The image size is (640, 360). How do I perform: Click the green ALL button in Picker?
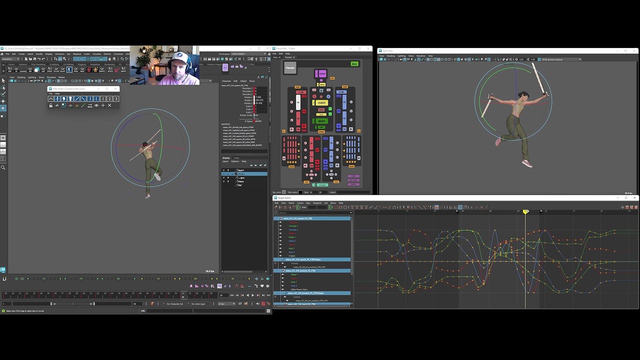pyautogui.click(x=354, y=64)
